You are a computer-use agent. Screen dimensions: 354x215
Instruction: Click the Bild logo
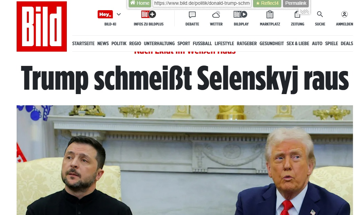tap(42, 26)
